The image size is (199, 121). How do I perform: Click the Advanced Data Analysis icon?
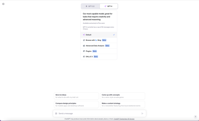point(84,46)
